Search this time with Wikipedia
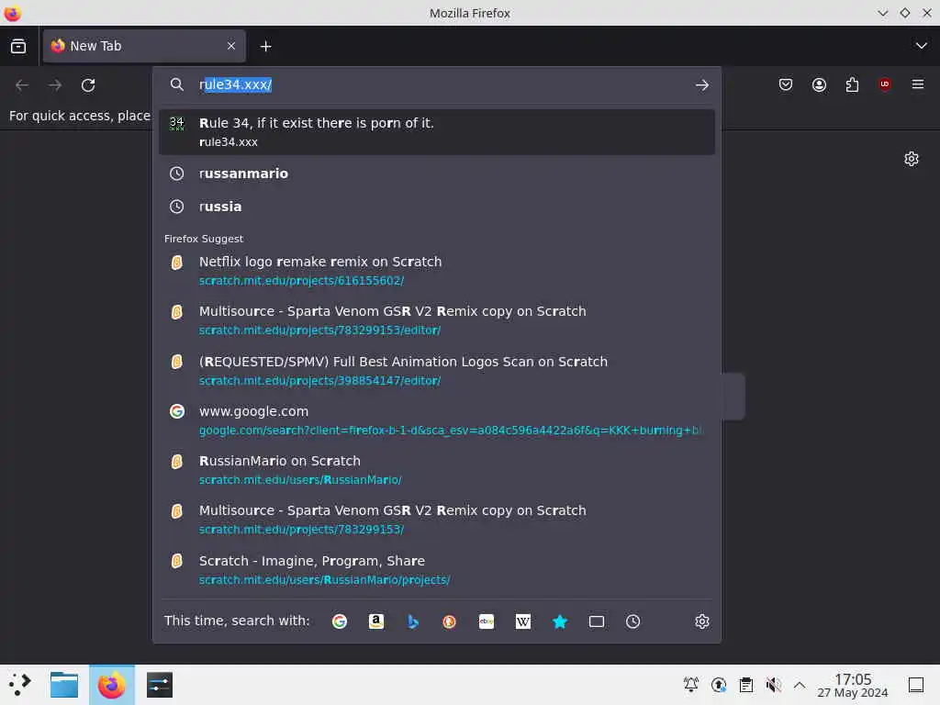 pos(522,621)
